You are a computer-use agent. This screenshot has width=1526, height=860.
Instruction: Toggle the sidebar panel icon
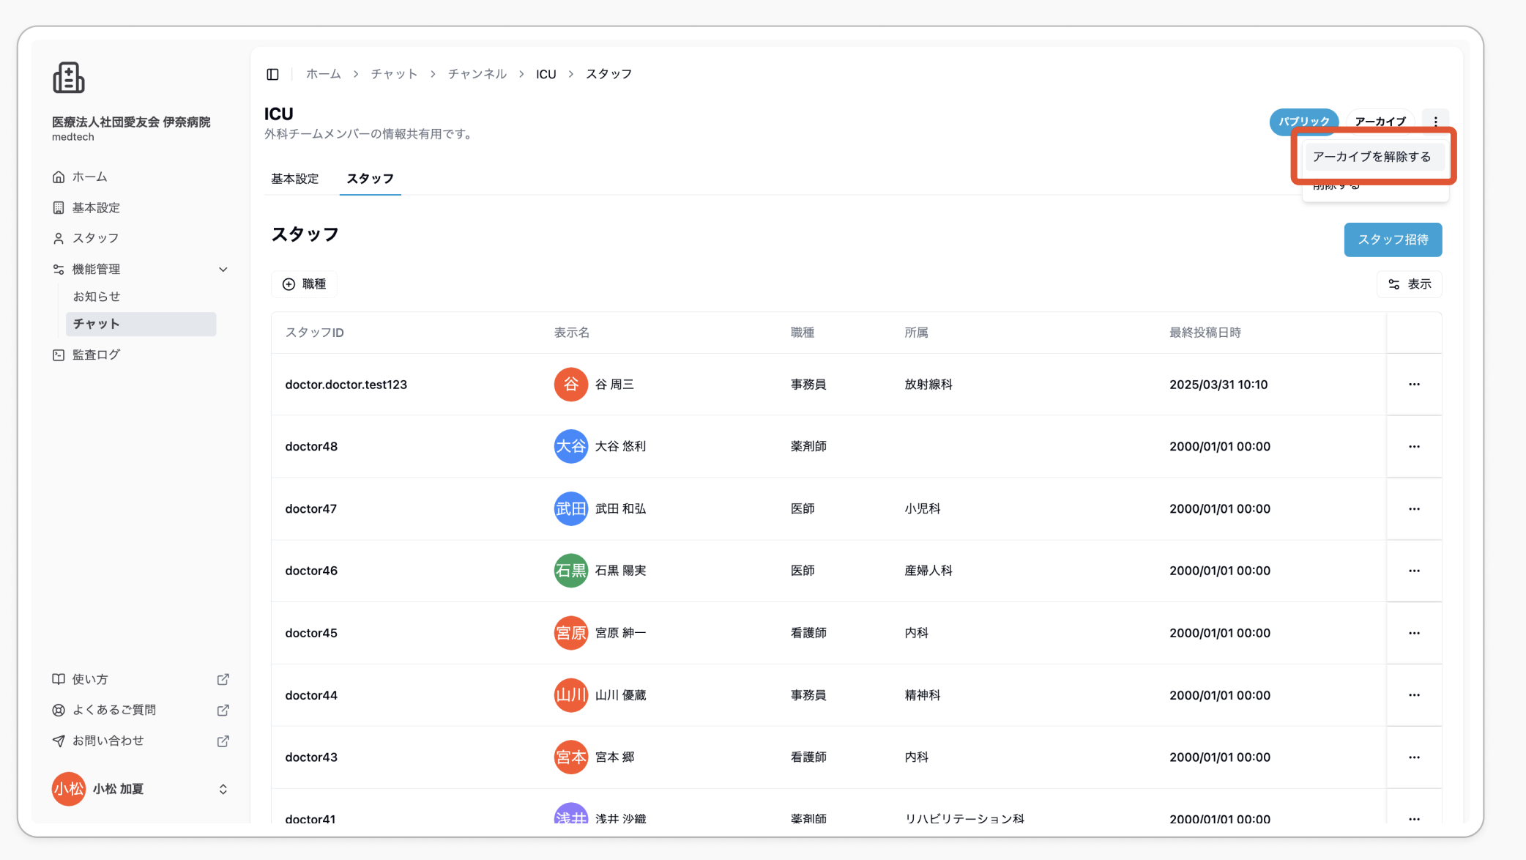[272, 74]
